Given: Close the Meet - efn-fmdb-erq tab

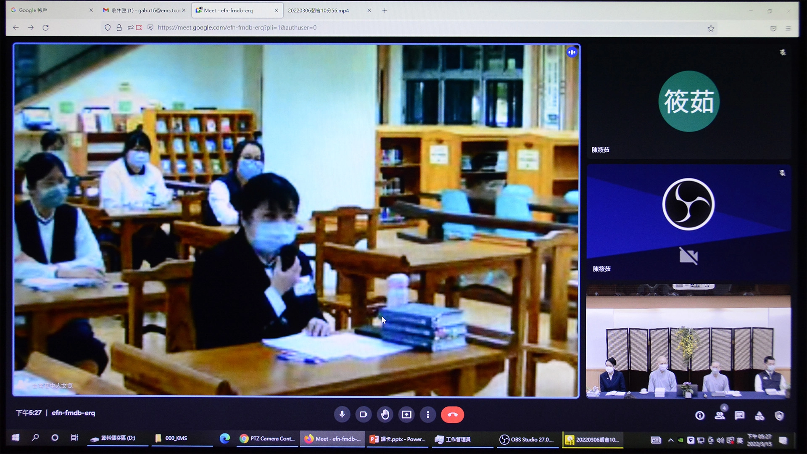Looking at the screenshot, I should click(276, 10).
